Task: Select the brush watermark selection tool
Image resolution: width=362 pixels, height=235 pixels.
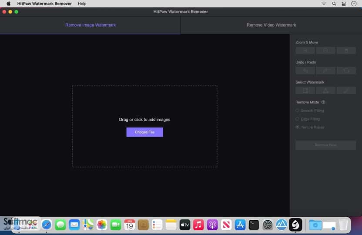Action: coord(346,91)
